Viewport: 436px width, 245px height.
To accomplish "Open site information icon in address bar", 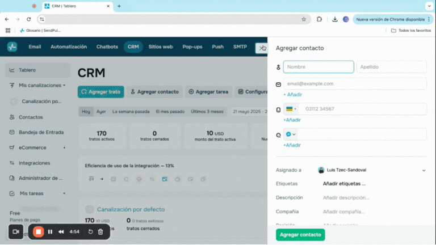I will coord(41,19).
